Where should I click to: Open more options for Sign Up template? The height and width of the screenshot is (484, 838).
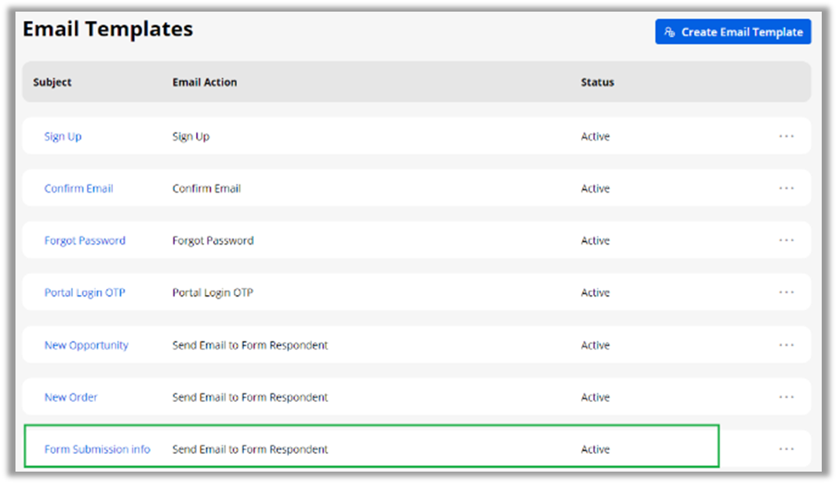pyautogui.click(x=786, y=136)
